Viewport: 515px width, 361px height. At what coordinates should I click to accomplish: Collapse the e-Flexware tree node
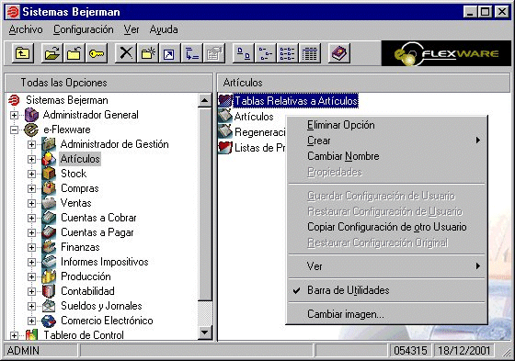click(x=14, y=130)
